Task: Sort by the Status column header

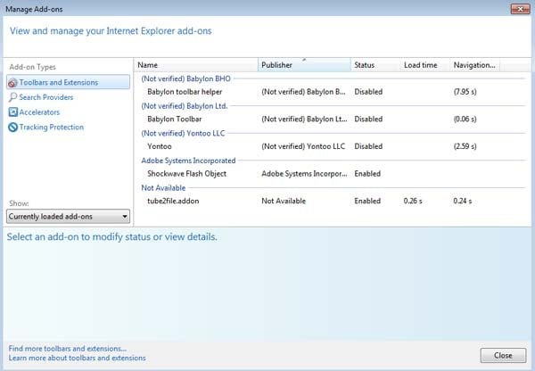Action: (375, 65)
